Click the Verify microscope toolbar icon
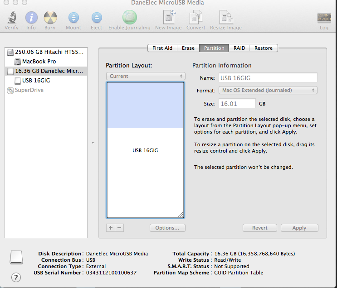 point(12,18)
